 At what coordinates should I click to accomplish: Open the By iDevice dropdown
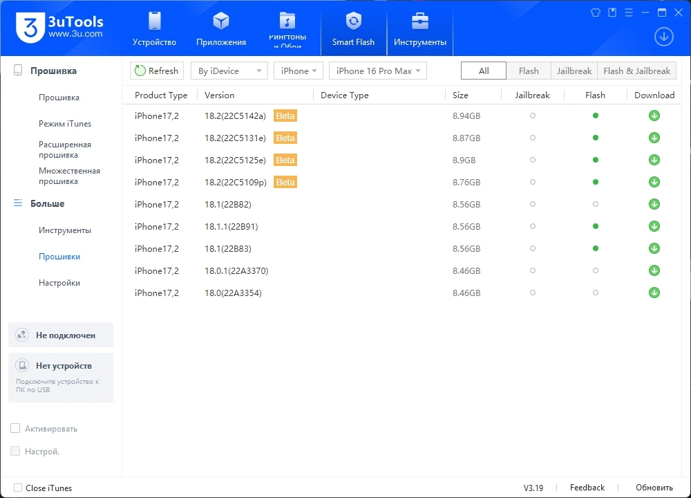(x=229, y=71)
